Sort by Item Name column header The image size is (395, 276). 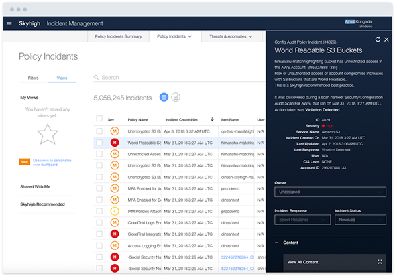coord(230,119)
